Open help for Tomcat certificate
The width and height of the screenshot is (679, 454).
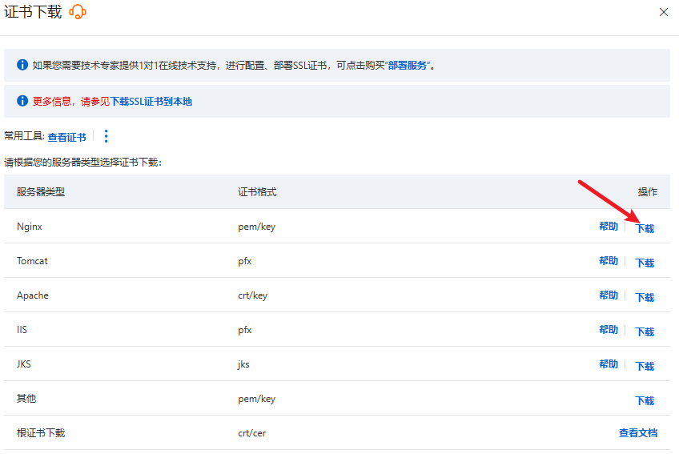tap(609, 261)
